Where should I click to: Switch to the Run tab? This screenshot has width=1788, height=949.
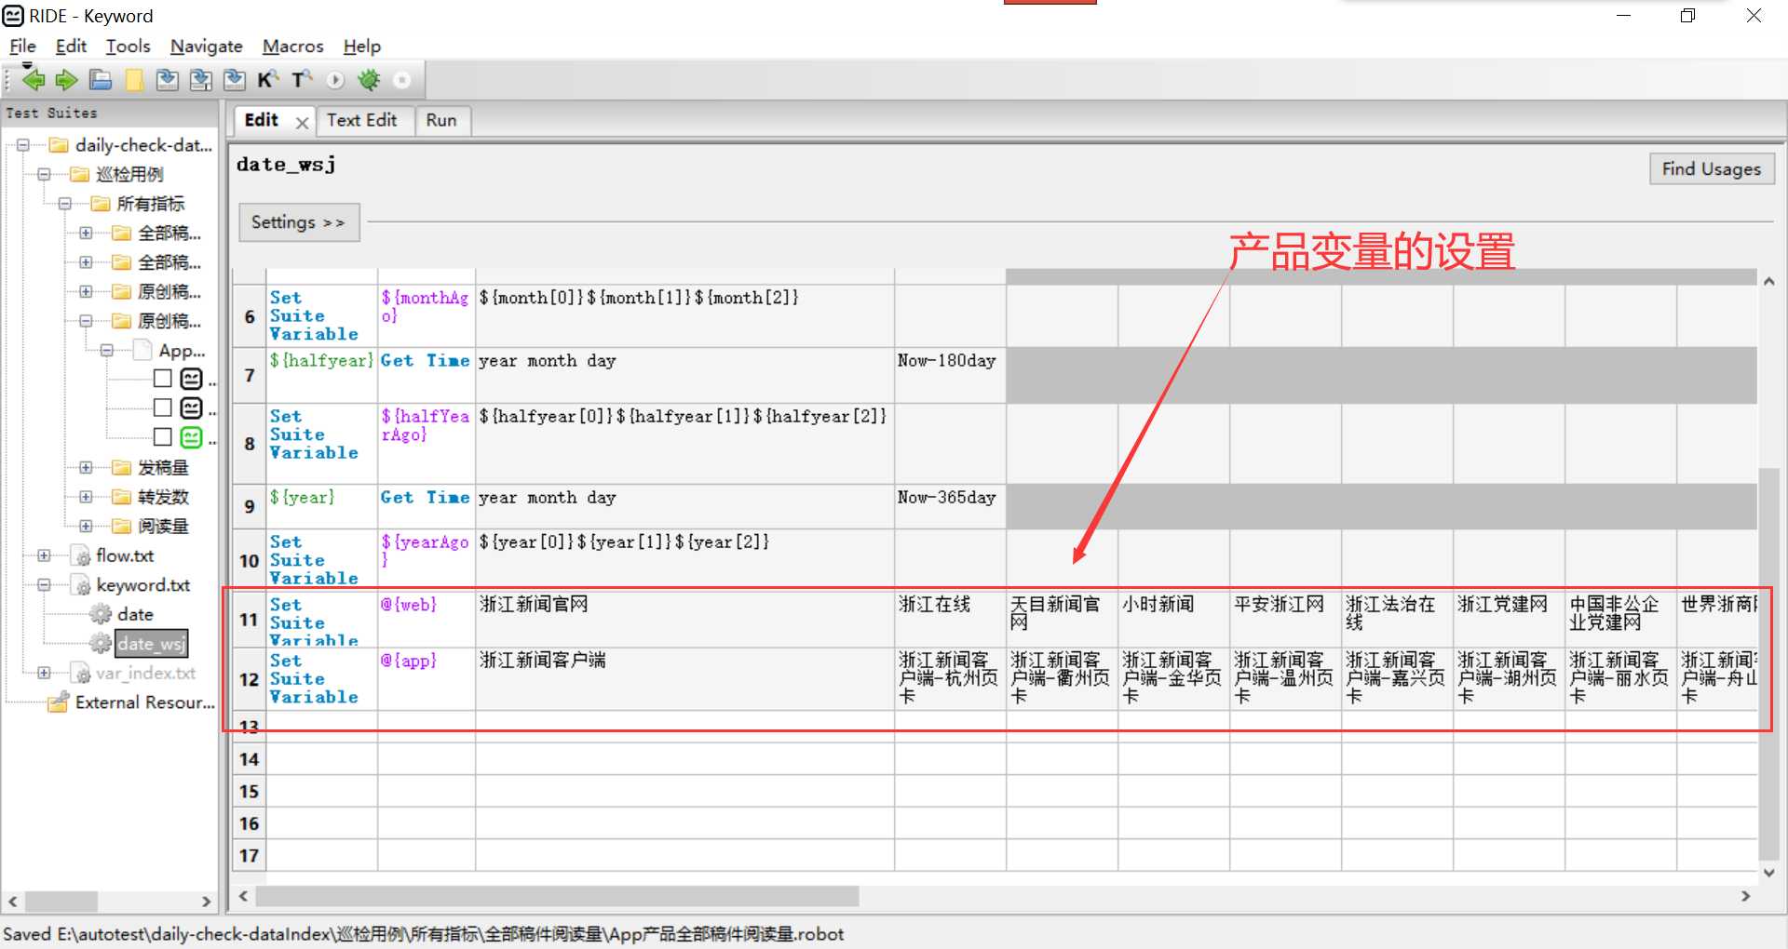(x=441, y=121)
